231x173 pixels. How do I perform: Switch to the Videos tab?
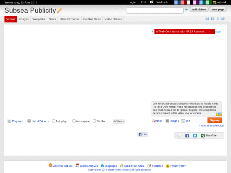pyautogui.click(x=11, y=19)
